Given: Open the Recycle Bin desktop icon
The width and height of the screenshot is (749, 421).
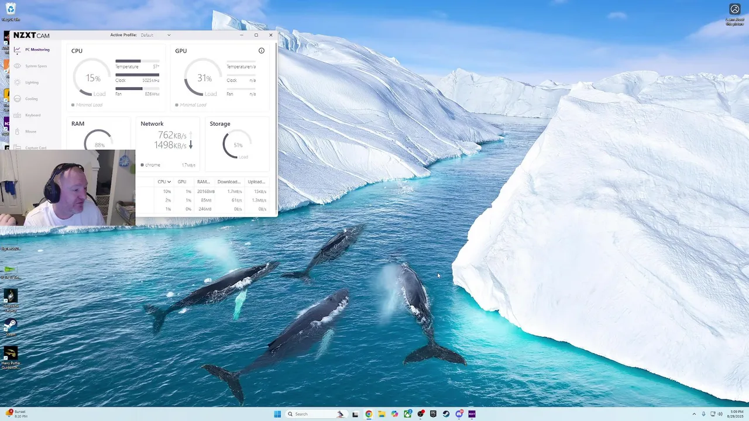Looking at the screenshot, I should (11, 12).
